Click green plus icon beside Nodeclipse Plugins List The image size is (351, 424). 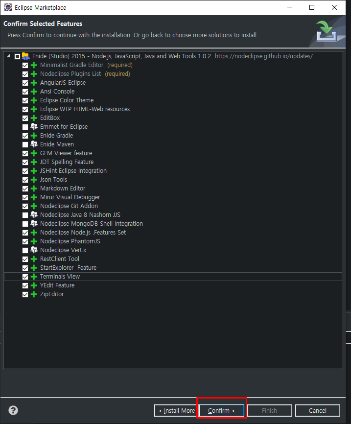34,74
